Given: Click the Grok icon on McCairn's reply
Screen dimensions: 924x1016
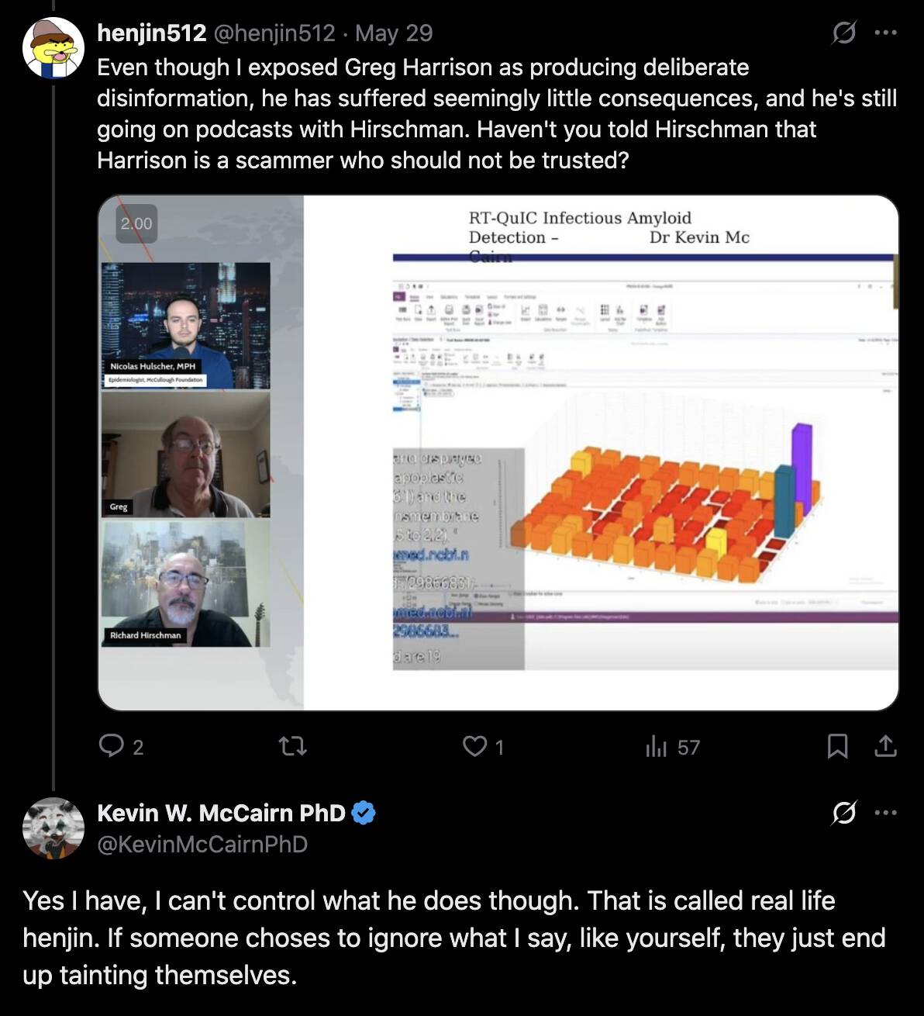Looking at the screenshot, I should point(843,813).
